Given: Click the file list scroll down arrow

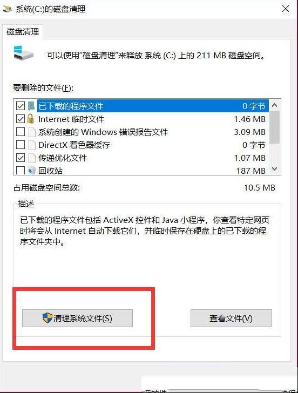Looking at the screenshot, I should coord(274,168).
